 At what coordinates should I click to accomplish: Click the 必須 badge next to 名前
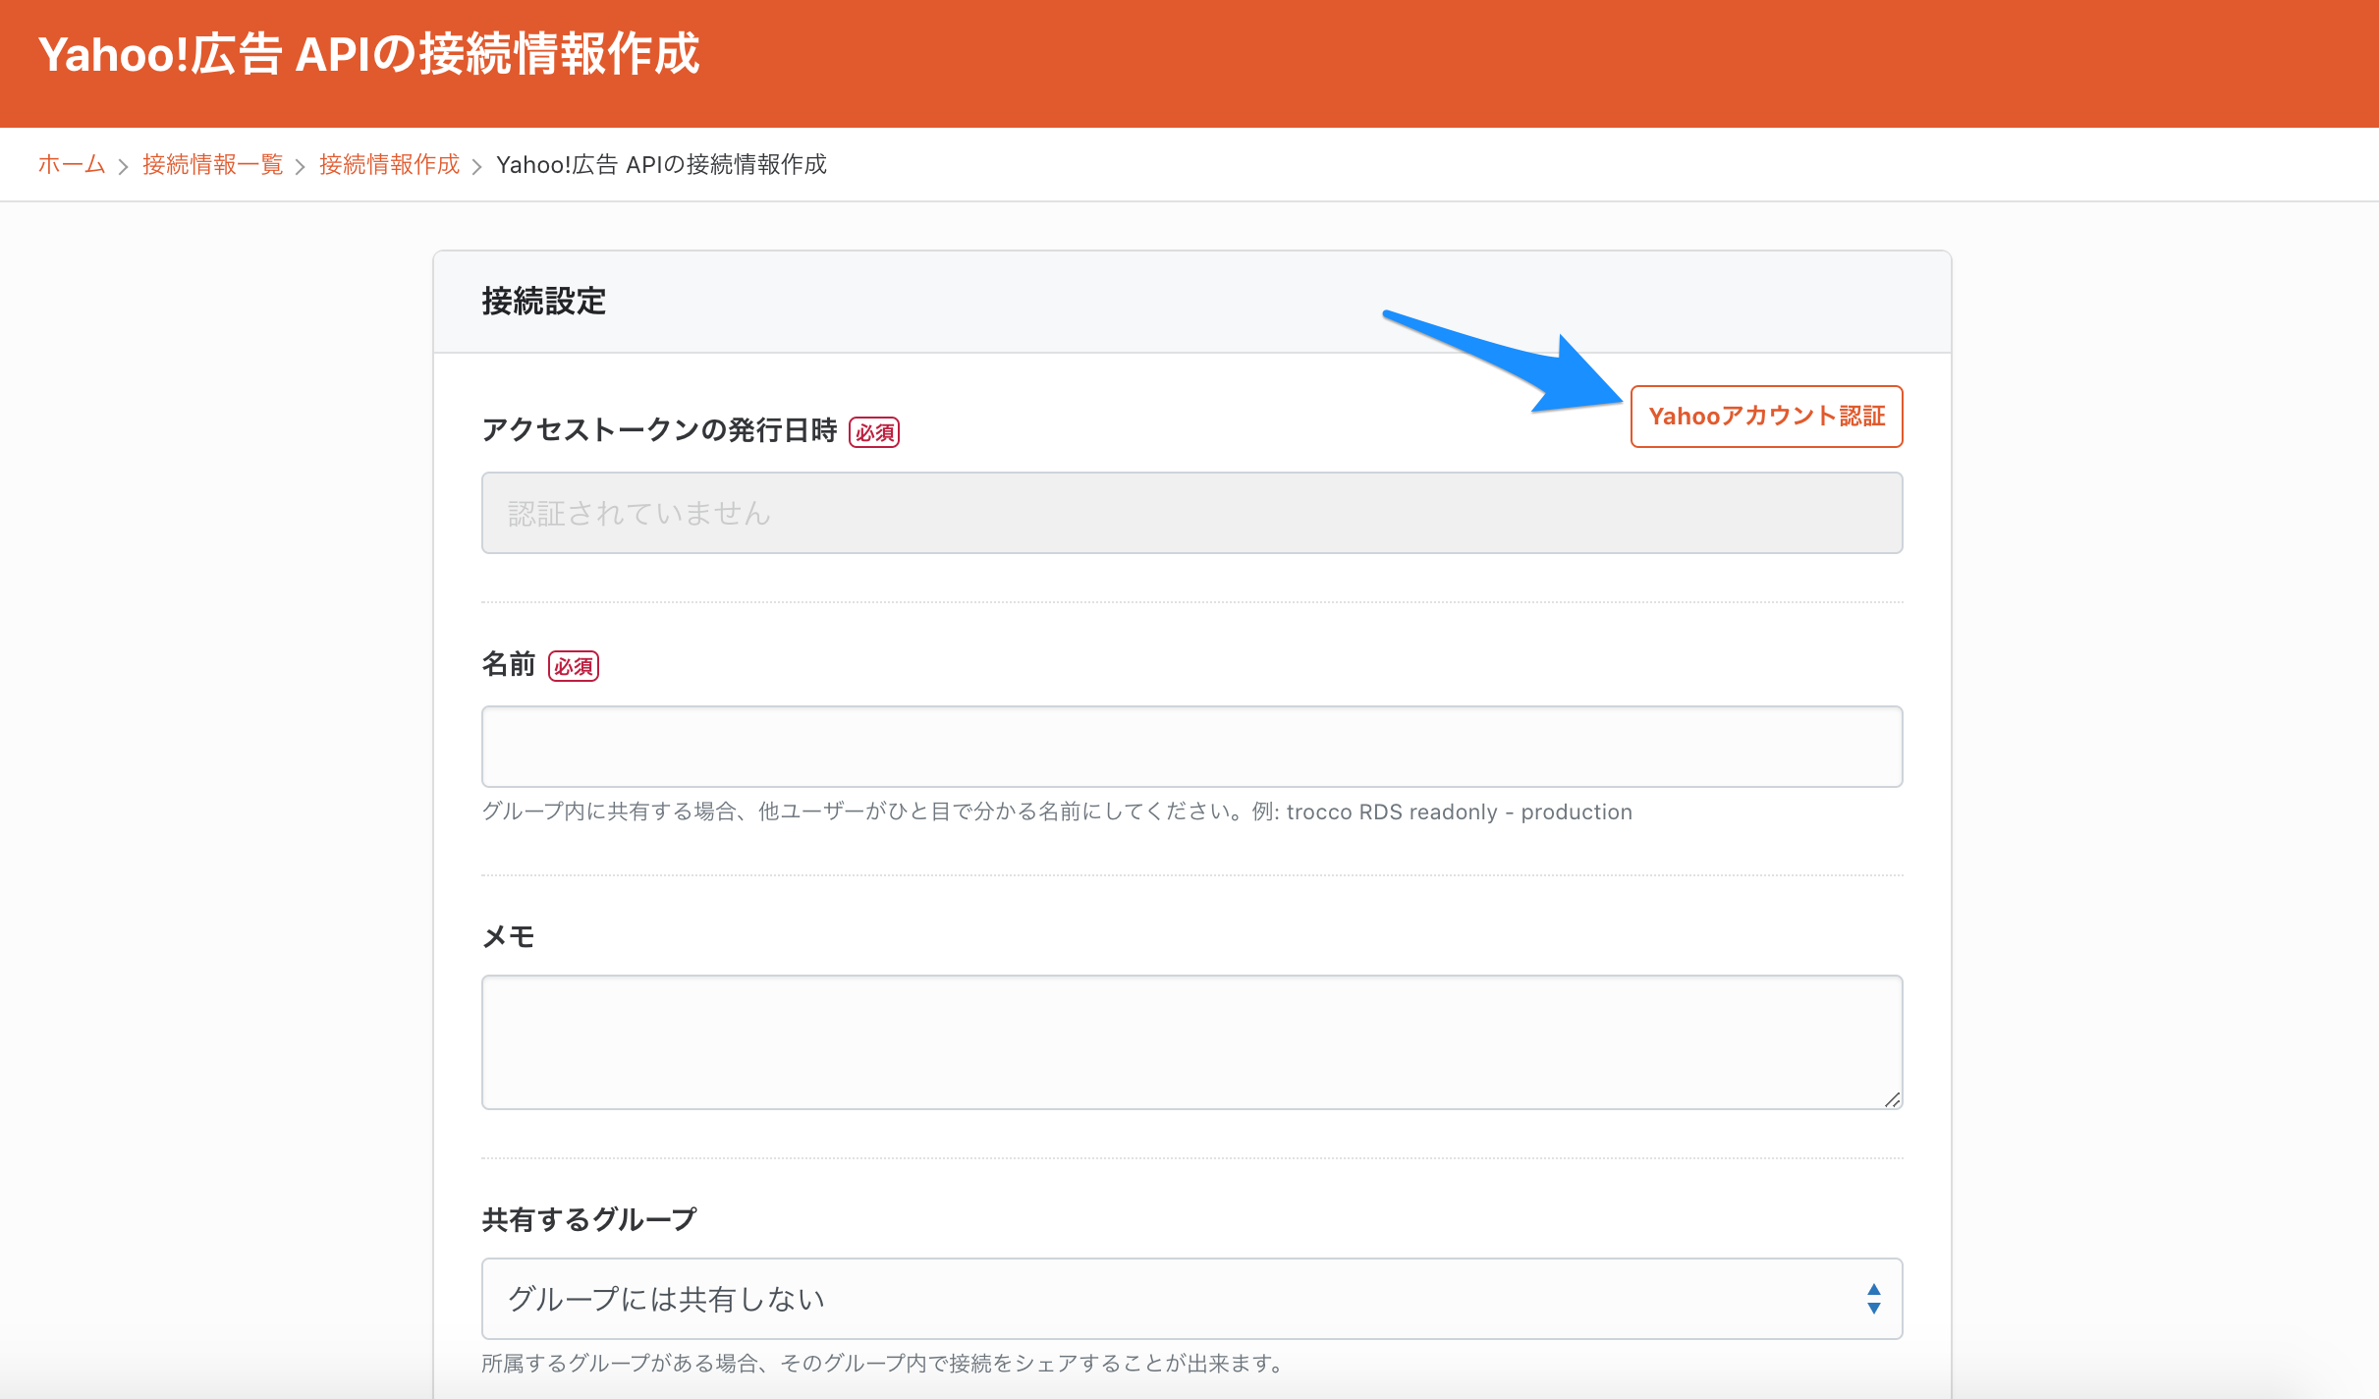tap(574, 666)
